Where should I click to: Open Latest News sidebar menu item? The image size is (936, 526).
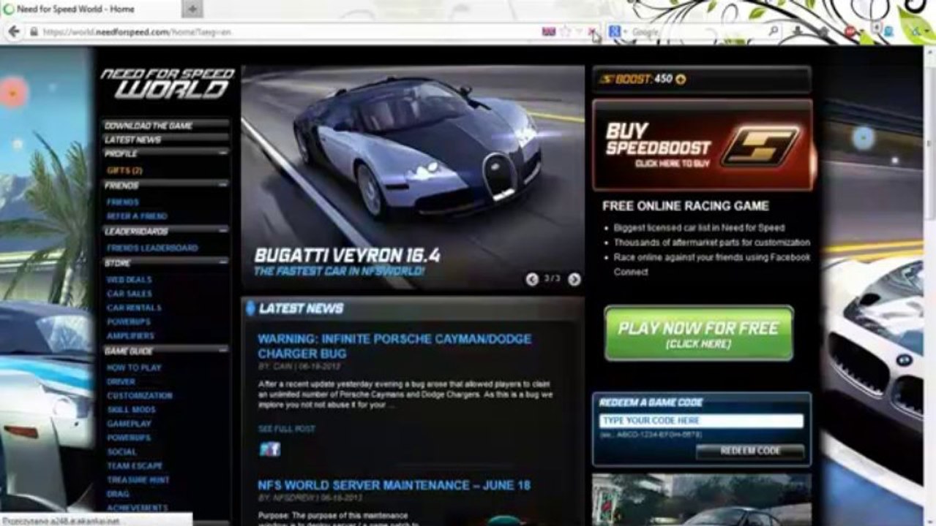click(x=132, y=140)
